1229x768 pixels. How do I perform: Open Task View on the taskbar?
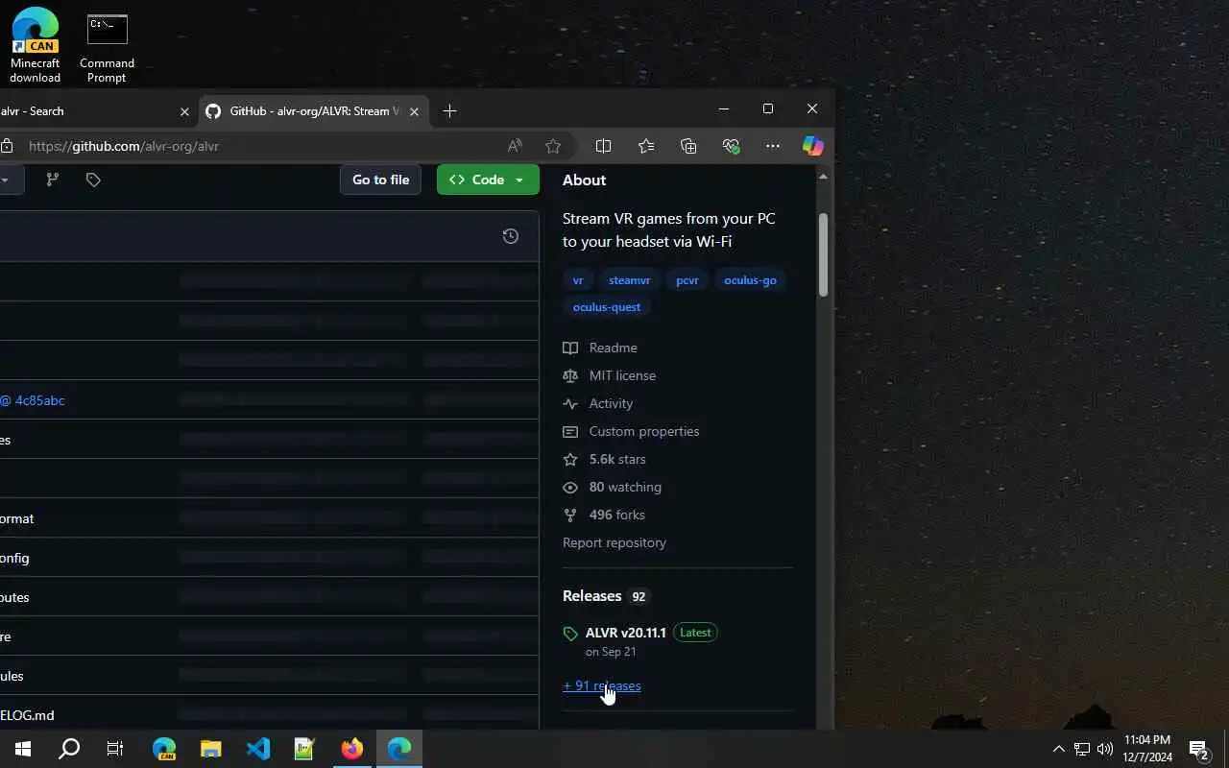coord(115,749)
